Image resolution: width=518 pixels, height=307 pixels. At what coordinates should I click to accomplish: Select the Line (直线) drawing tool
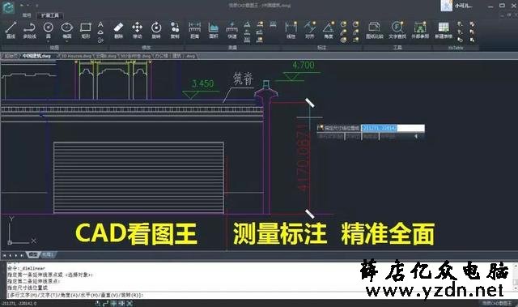(x=11, y=30)
